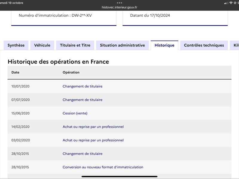The height and width of the screenshot is (179, 239).
Task: Click Changement de titulaire dated 10/07/2020
Action: pos(82,86)
